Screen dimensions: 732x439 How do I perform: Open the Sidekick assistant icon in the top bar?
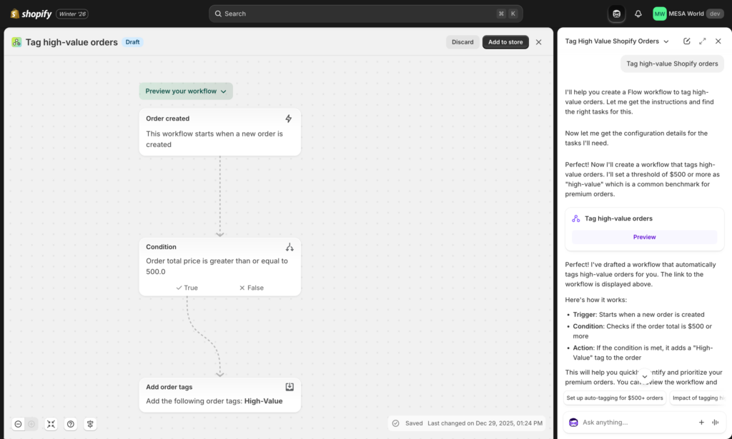coord(615,13)
